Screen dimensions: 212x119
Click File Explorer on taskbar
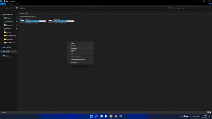coord(111,116)
